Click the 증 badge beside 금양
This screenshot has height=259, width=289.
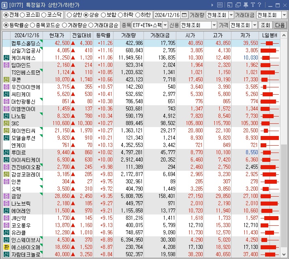pyautogui.click(x=6, y=196)
